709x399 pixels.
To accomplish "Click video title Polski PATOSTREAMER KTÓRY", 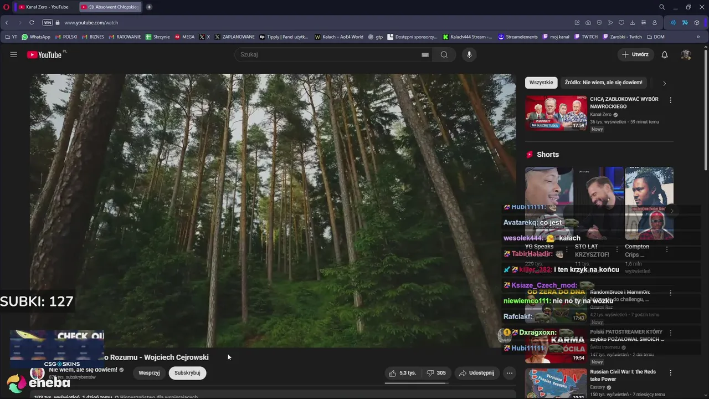I will (x=626, y=335).
